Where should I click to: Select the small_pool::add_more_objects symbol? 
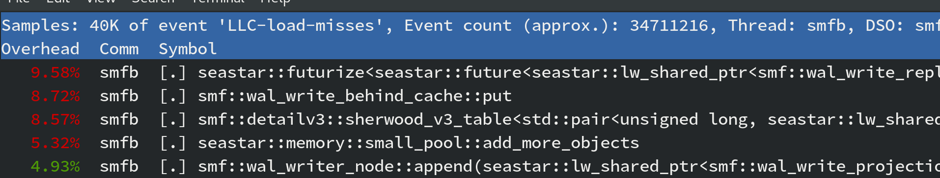418,143
